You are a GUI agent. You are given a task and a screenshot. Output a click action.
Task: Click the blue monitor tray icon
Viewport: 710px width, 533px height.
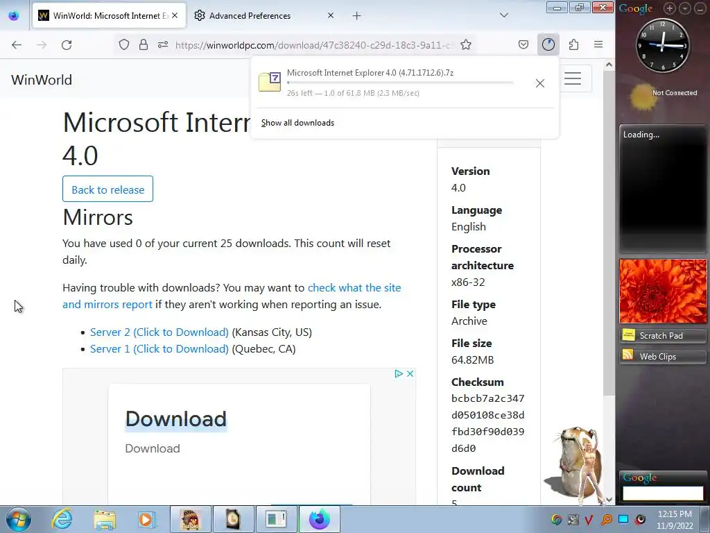[x=623, y=519]
